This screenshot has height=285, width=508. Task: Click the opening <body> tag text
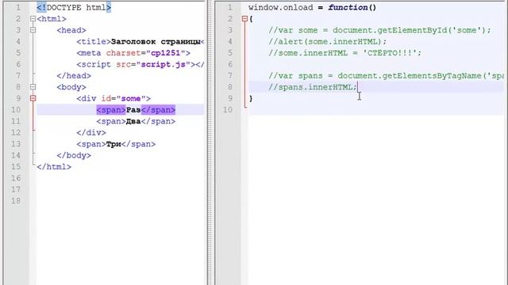tap(71, 87)
